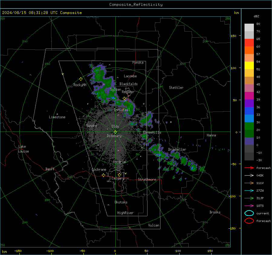This screenshot has width=272, height=255.
Task: Click the Strathmore label
Action: (147, 180)
